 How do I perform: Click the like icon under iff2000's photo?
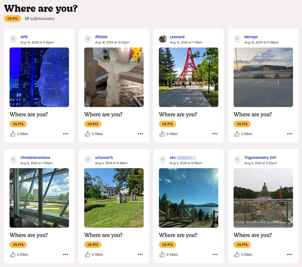(x=87, y=134)
